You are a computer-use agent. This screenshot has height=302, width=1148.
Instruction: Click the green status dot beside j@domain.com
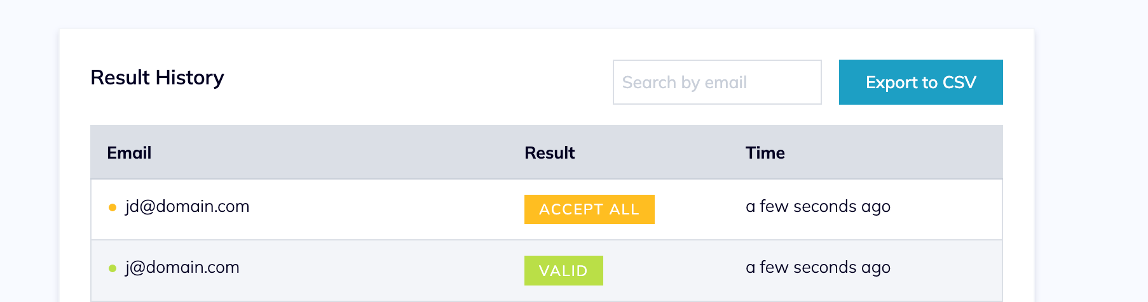pos(113,268)
